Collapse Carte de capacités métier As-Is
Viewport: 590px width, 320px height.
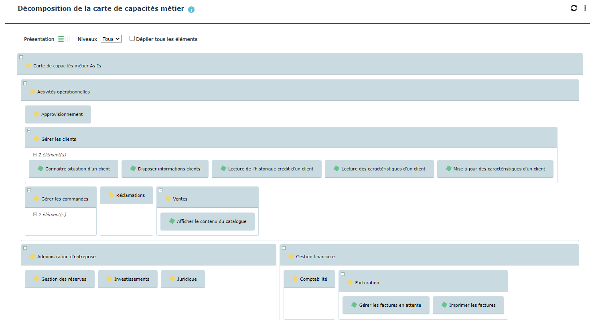pos(21,57)
